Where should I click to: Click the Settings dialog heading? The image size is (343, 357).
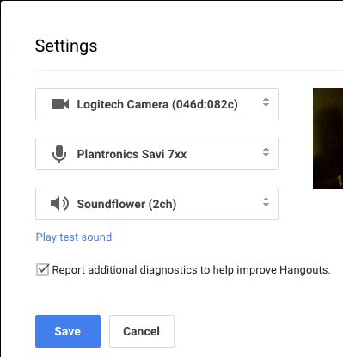pos(66,46)
